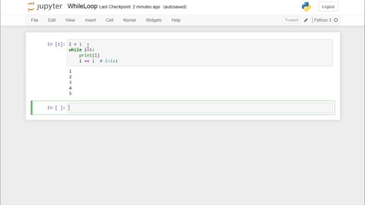Viewport: 365px width, 205px height.
Task: Open the File menu
Action: 34,20
